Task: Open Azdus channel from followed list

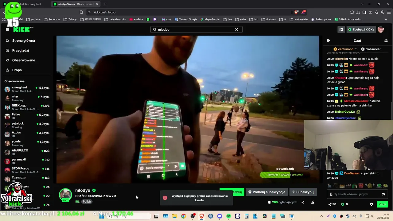Action: 27,134
